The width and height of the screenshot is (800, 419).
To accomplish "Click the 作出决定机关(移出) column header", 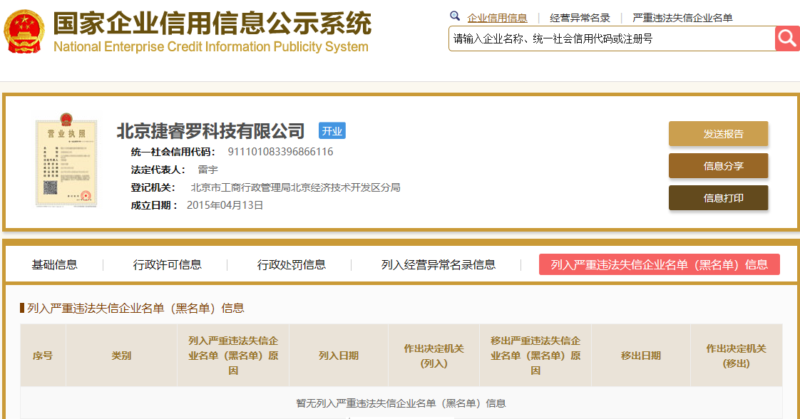I will 737,356.
